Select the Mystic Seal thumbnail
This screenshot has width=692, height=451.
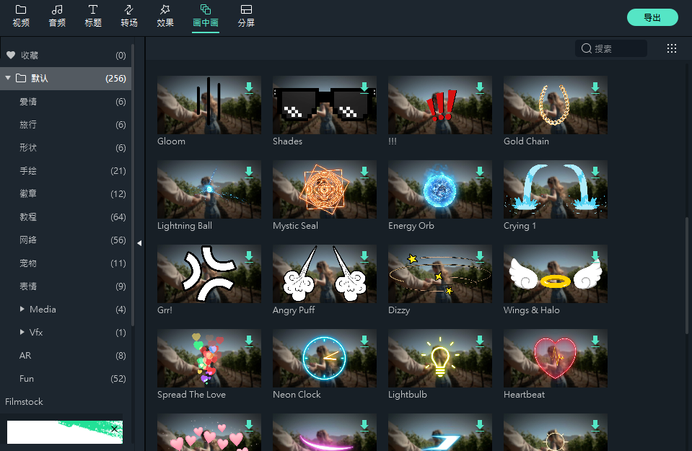coord(325,189)
